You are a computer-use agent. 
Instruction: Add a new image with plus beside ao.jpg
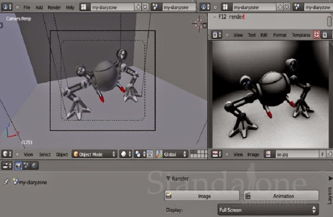coord(330,154)
